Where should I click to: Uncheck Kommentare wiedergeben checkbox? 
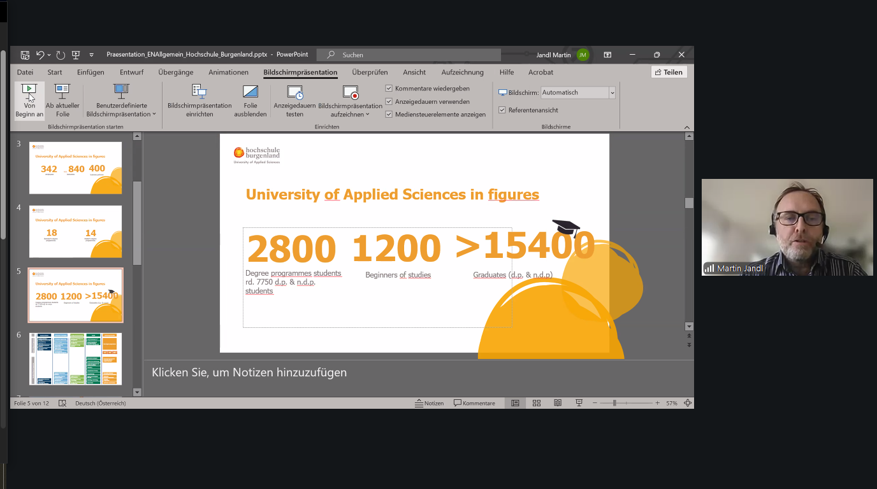(x=389, y=89)
